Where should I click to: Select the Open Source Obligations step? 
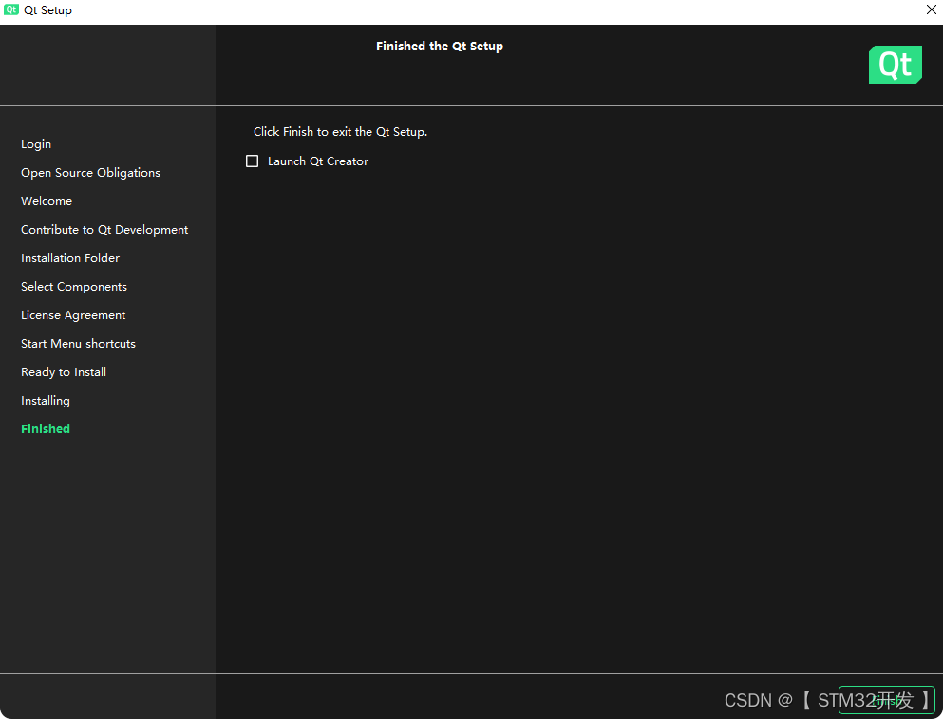[91, 173]
